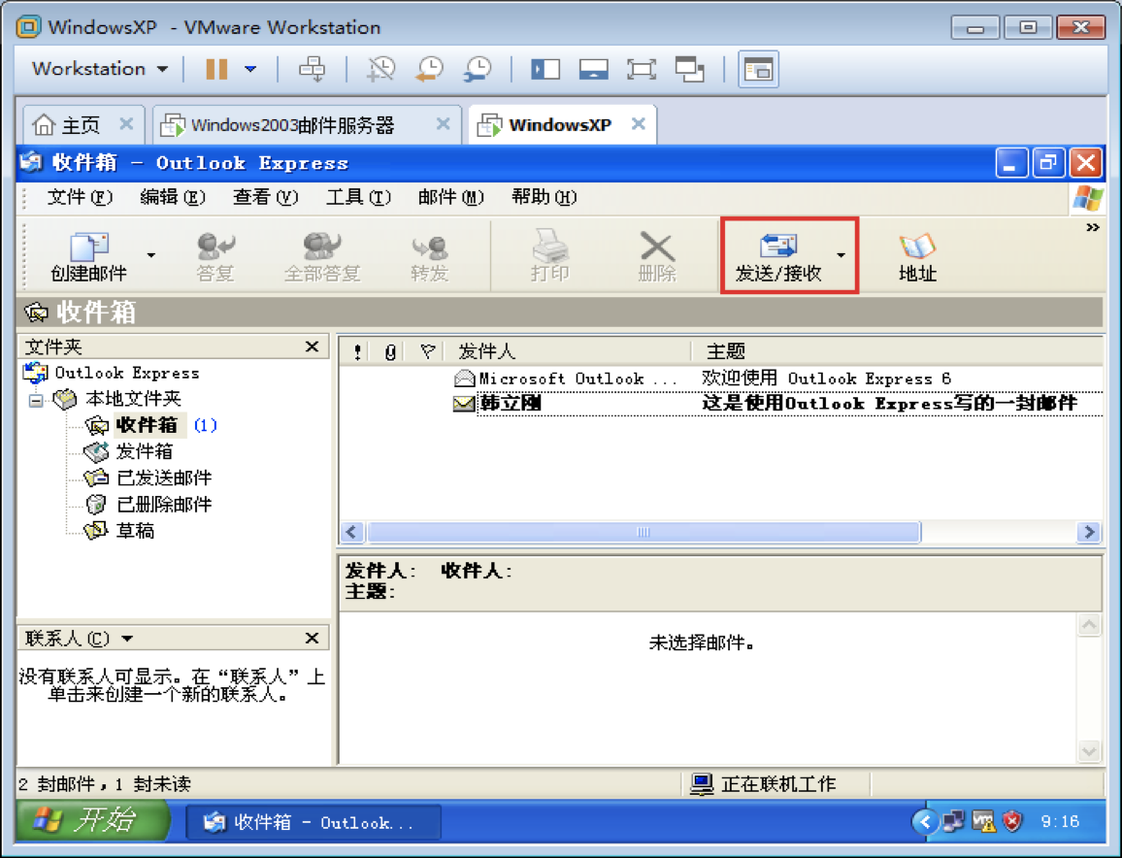Click VMware manage snapshots icon
Screen dimensions: 1122x858
point(478,70)
